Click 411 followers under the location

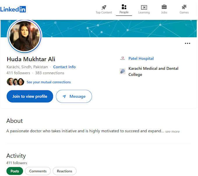pos(18,73)
